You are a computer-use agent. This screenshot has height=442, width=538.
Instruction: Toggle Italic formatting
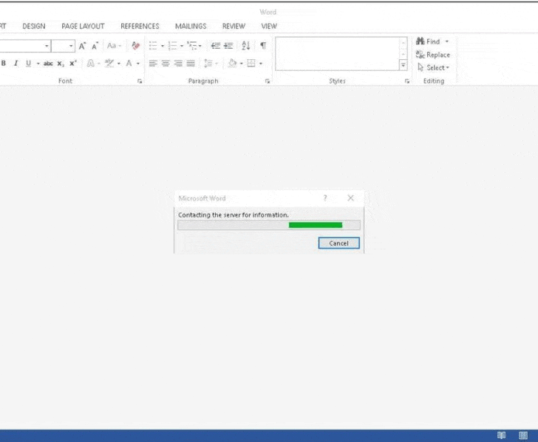click(16, 64)
